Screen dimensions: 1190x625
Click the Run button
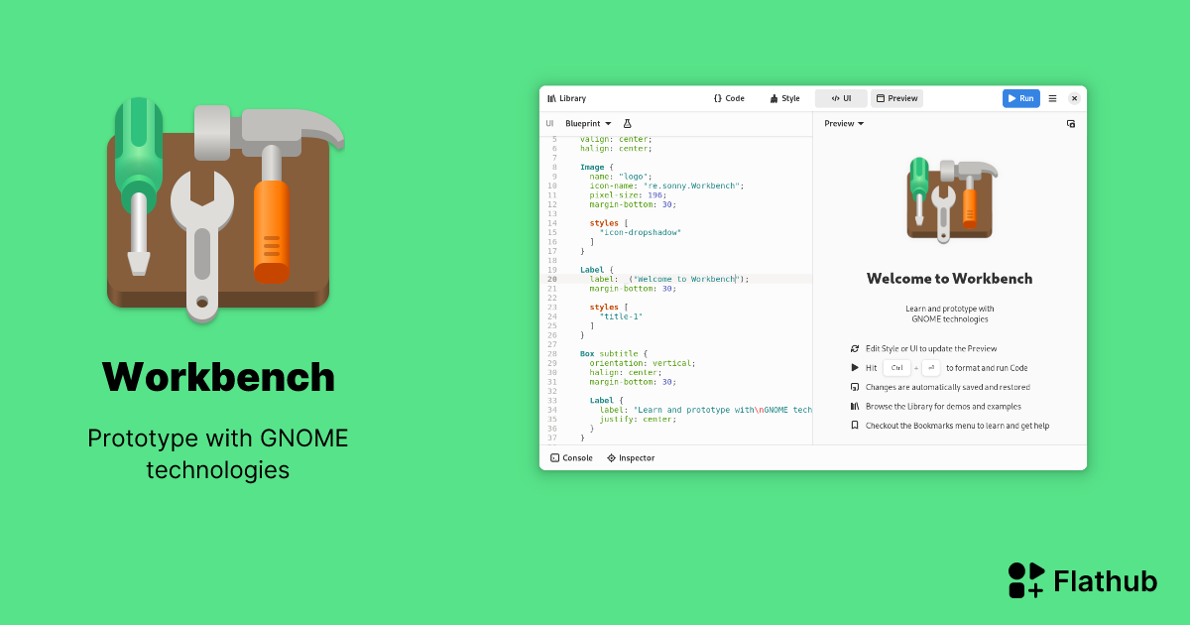[1020, 98]
